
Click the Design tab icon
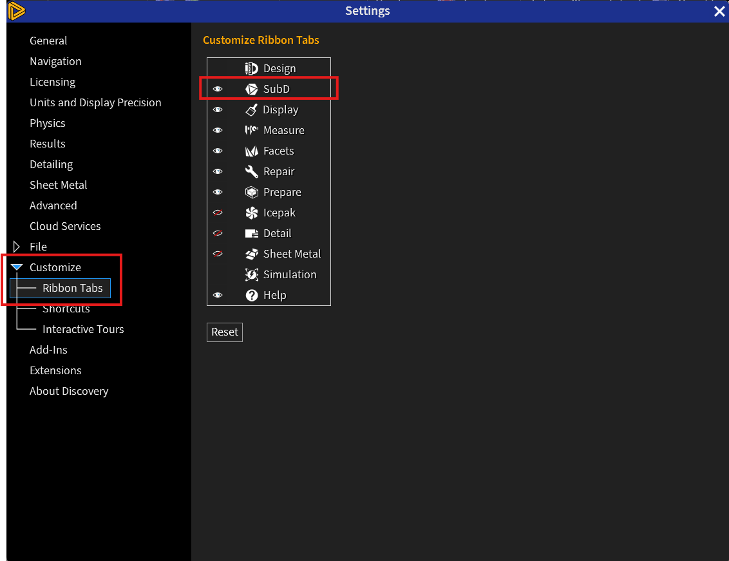pos(252,68)
